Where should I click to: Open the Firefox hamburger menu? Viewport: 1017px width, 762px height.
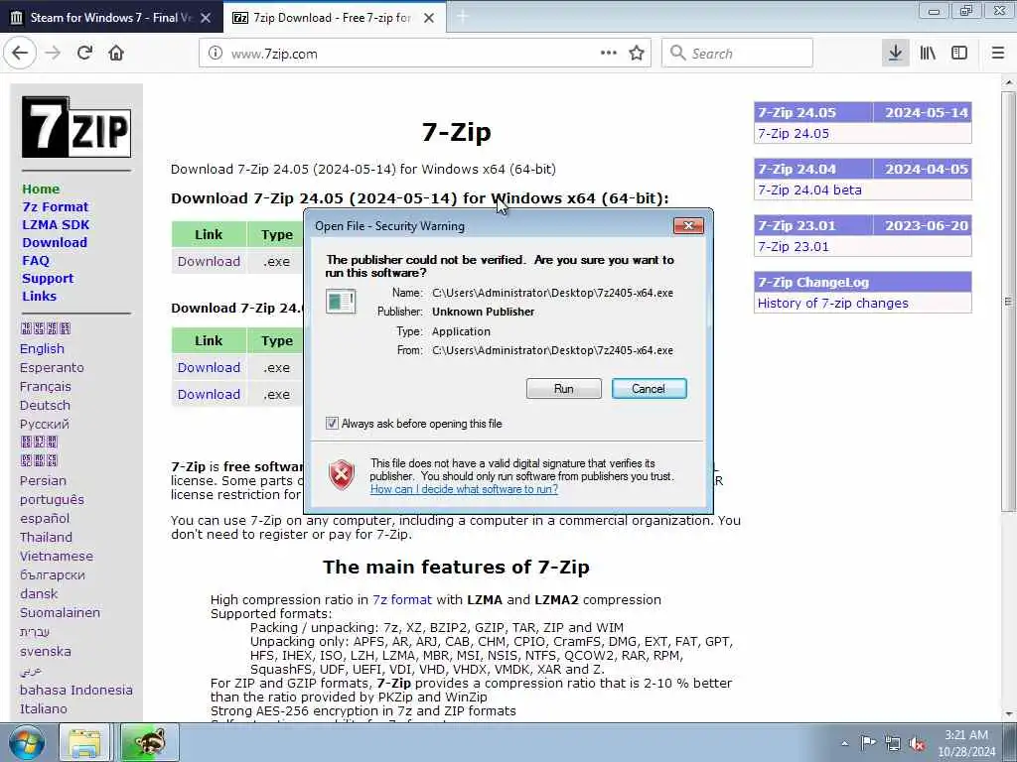[x=998, y=54]
